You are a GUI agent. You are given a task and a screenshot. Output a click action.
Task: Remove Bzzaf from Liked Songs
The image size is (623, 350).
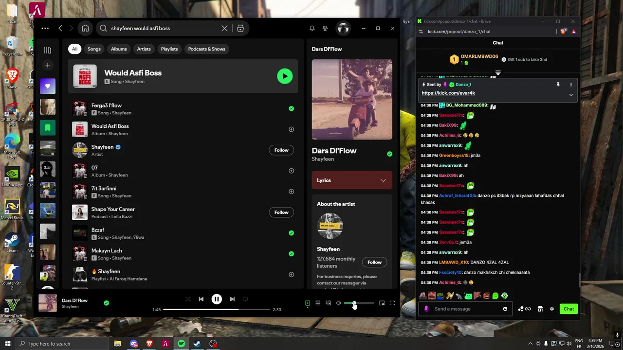[x=291, y=233]
